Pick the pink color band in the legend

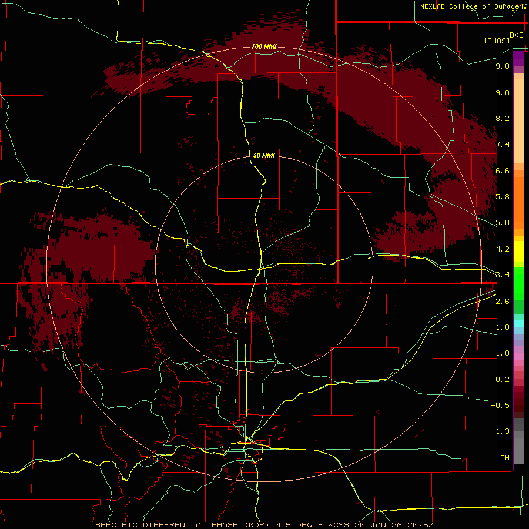point(519,356)
